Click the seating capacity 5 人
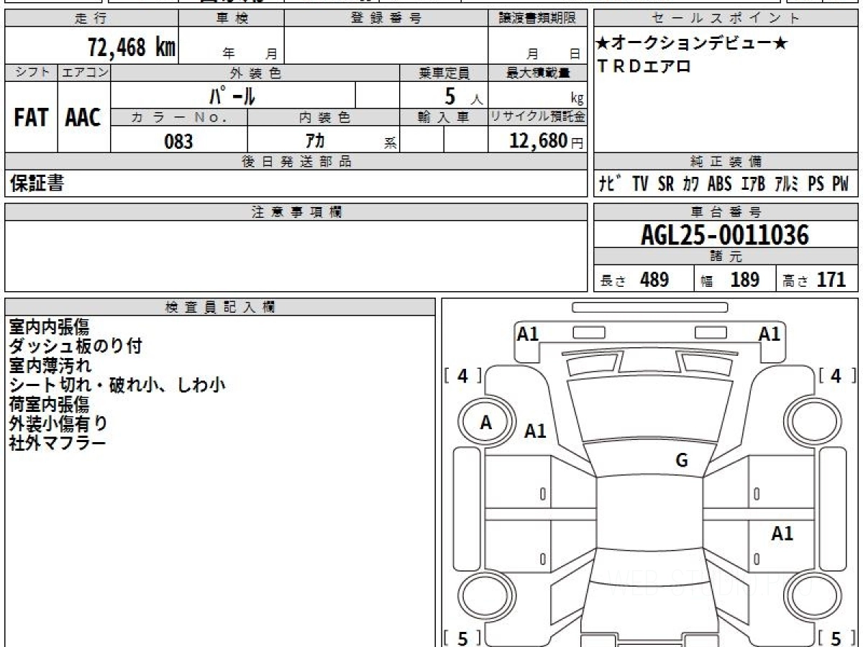The width and height of the screenshot is (863, 647). click(x=464, y=96)
